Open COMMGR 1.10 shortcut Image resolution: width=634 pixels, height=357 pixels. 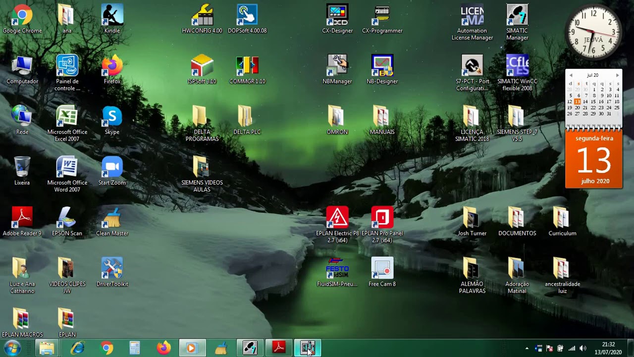click(247, 69)
